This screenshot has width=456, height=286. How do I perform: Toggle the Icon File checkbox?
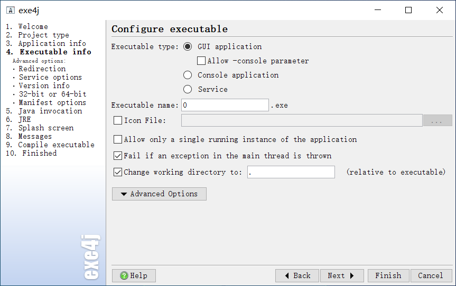(x=118, y=121)
